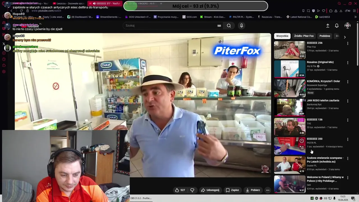Open the EEEEEEE 136 video thumbnail

(x=290, y=127)
